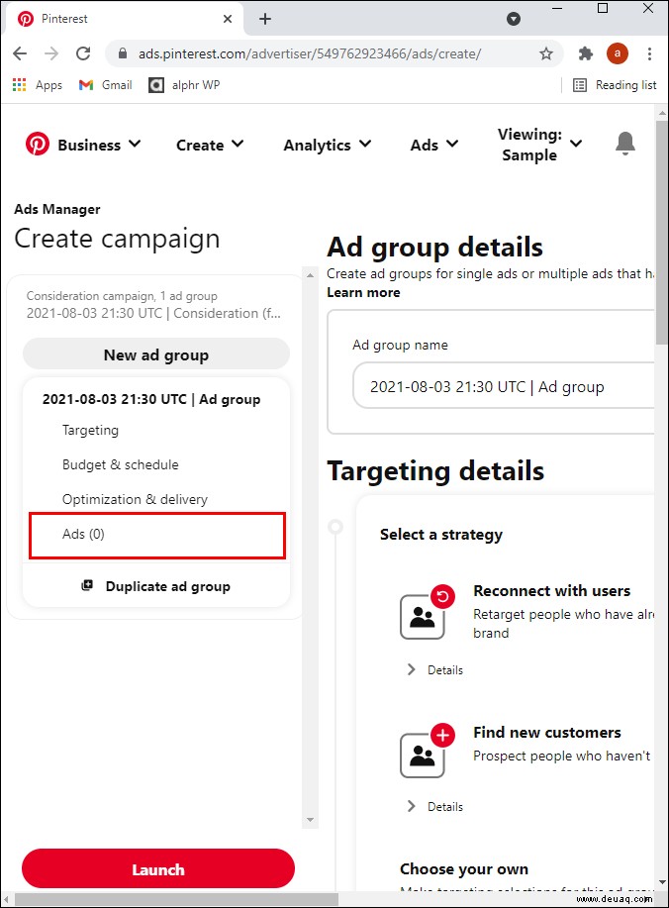Click the site lock icon
This screenshot has height=908, width=669.
click(122, 53)
